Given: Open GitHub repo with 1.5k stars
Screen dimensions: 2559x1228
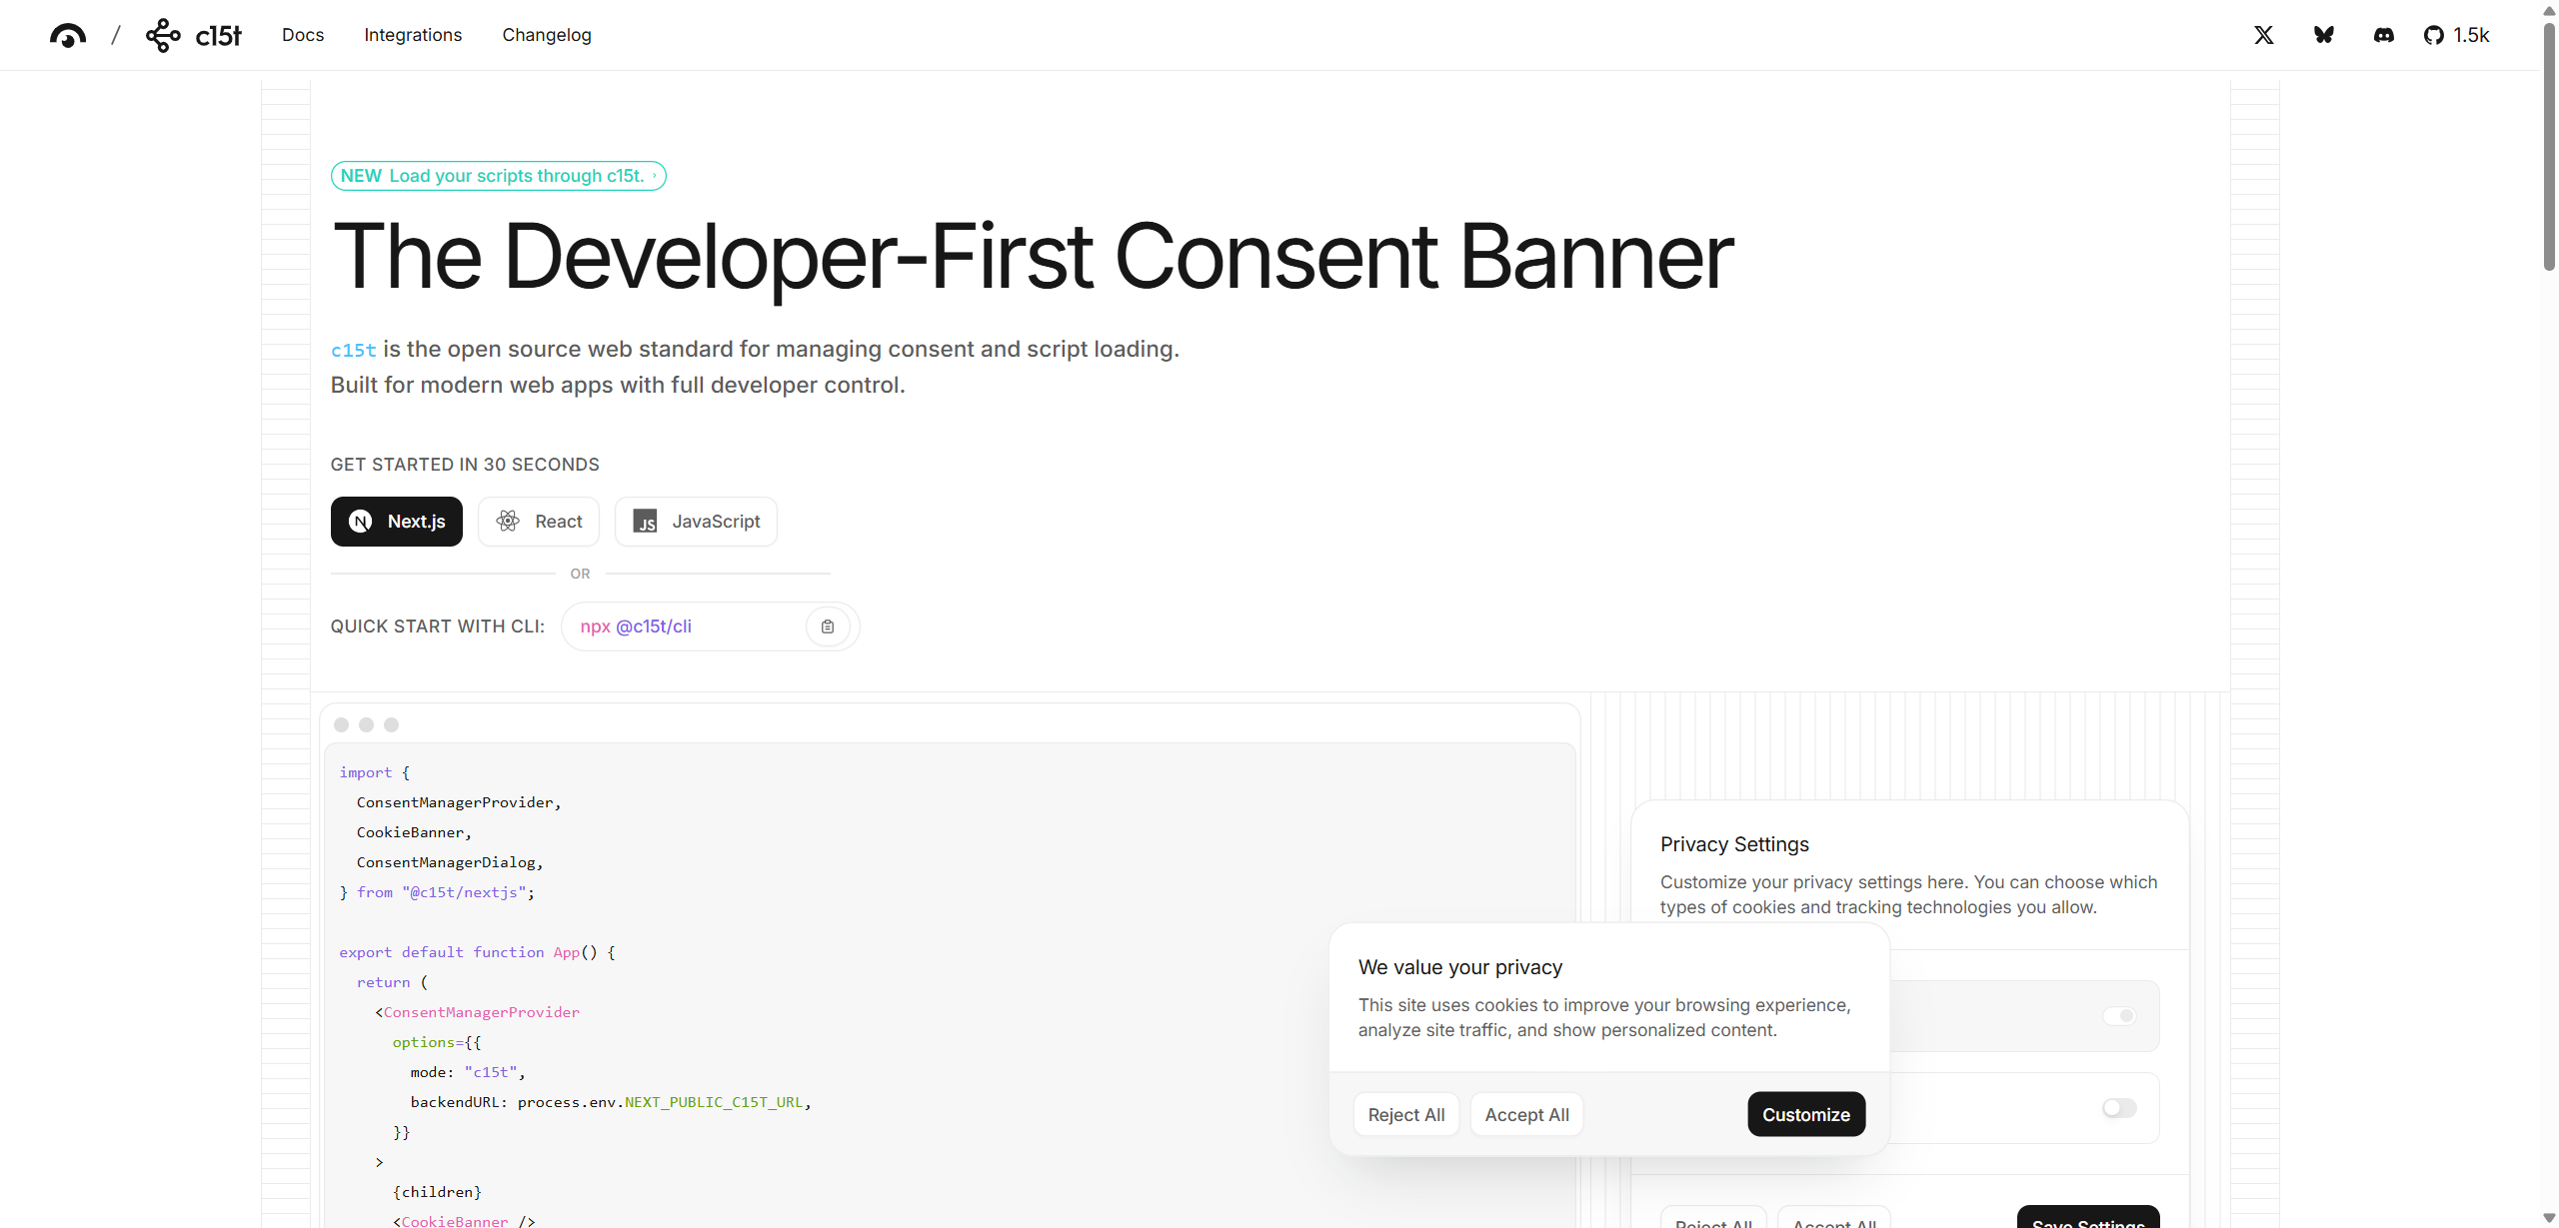Looking at the screenshot, I should pos(2456,35).
